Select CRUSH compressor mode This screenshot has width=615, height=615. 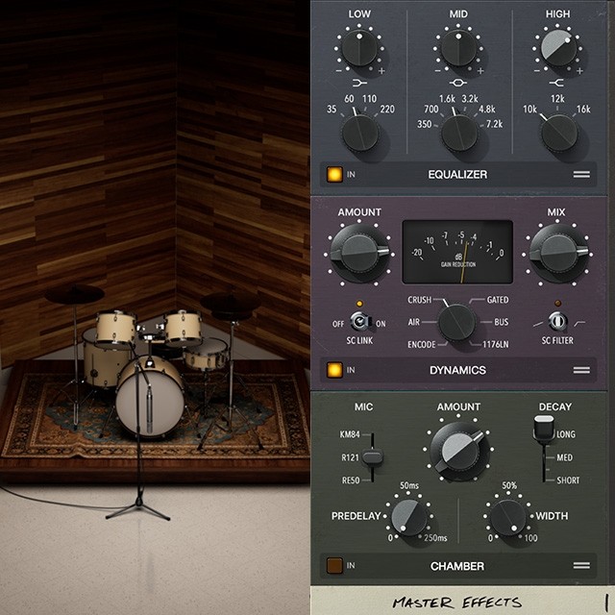click(419, 300)
